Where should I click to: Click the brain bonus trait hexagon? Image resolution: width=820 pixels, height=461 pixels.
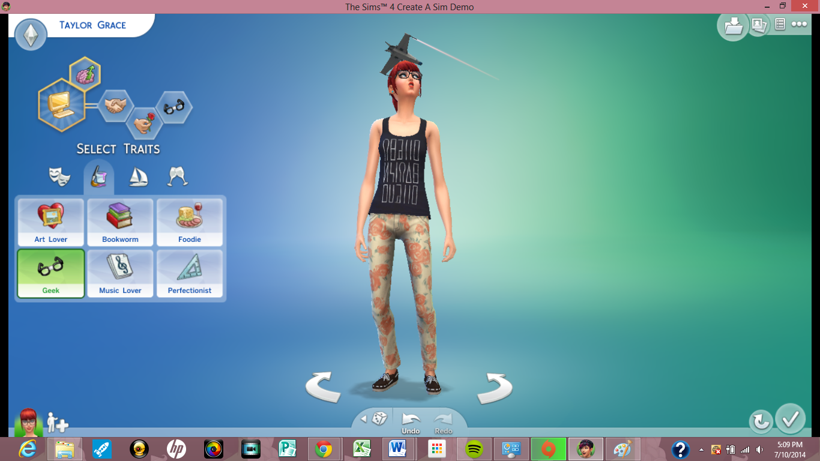(x=85, y=74)
